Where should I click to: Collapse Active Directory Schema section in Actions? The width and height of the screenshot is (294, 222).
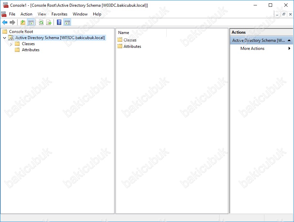[289, 40]
